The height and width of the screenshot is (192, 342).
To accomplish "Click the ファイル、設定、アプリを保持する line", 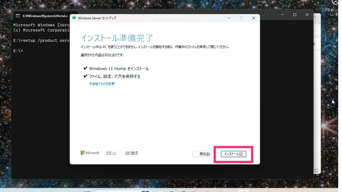I will (115, 76).
